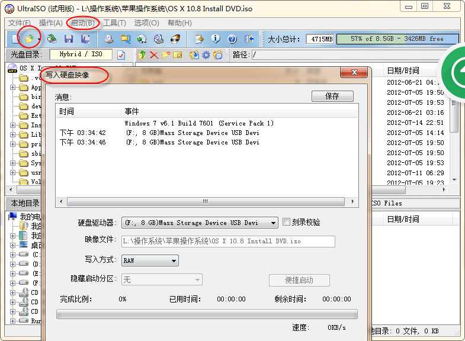Click the Make CD/DVD image icon
The height and width of the screenshot is (341, 465).
coord(109,39)
